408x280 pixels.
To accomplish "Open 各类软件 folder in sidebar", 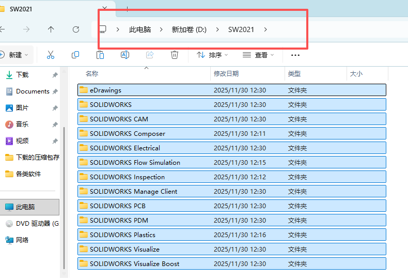I will (x=23, y=174).
